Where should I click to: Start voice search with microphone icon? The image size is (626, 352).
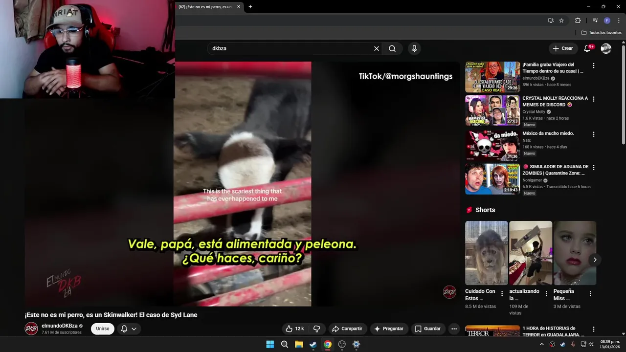pos(414,48)
